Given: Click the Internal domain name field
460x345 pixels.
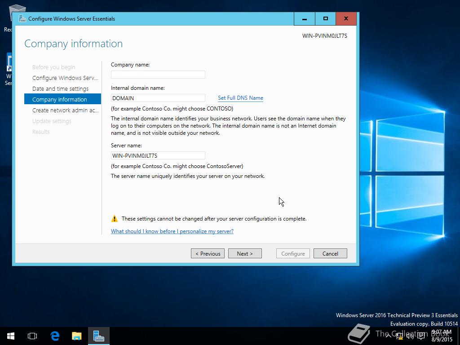Looking at the screenshot, I should coord(158,98).
